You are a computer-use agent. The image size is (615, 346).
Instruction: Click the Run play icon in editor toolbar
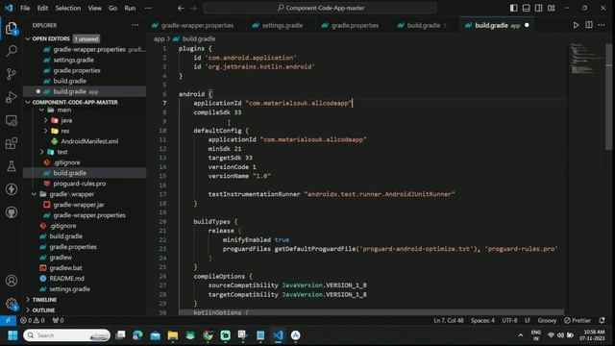coord(576,25)
